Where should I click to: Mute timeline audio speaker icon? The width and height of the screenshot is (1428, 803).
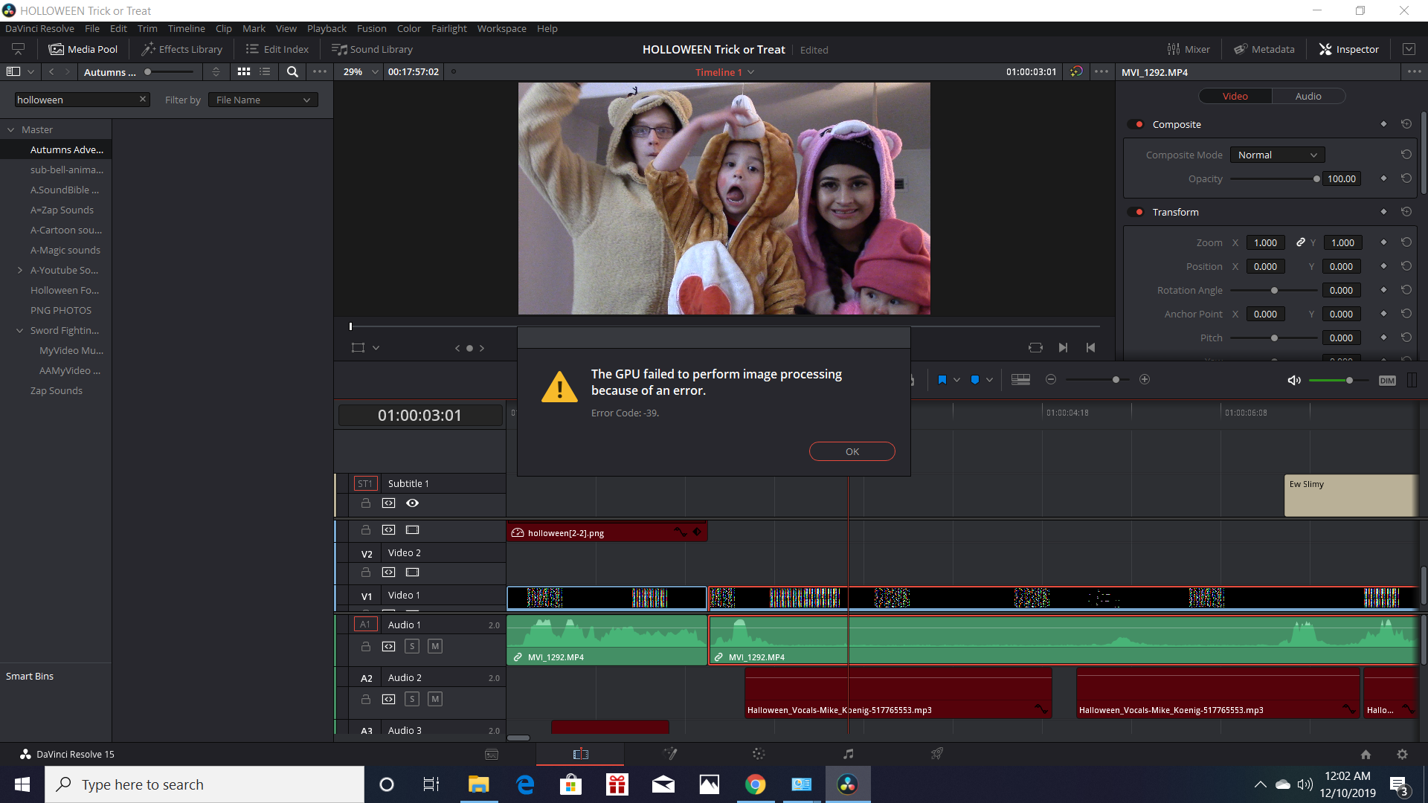[x=1294, y=380]
